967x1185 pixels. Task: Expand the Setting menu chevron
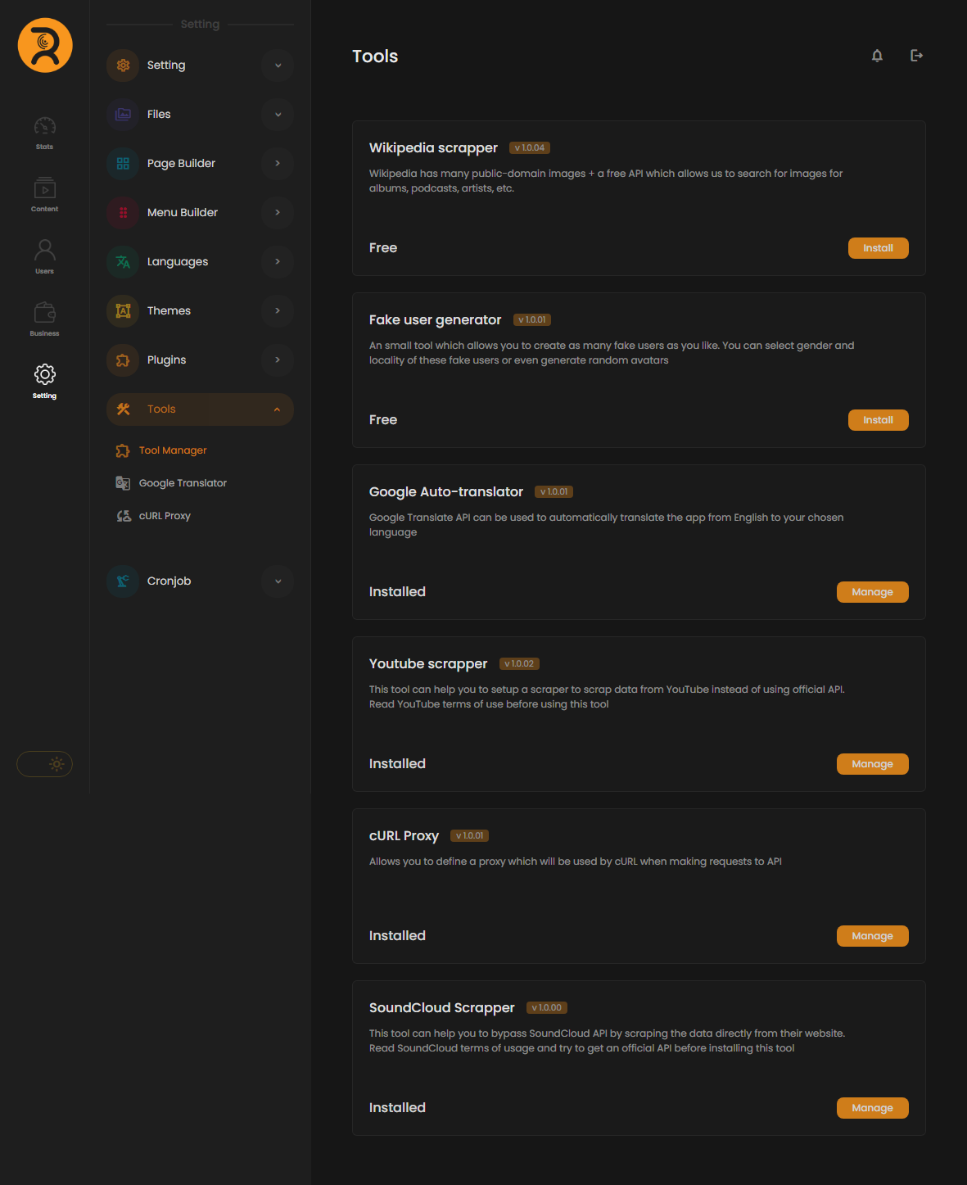click(278, 66)
